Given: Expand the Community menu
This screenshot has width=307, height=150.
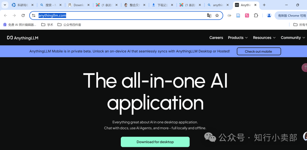Looking at the screenshot, I should click(293, 37).
